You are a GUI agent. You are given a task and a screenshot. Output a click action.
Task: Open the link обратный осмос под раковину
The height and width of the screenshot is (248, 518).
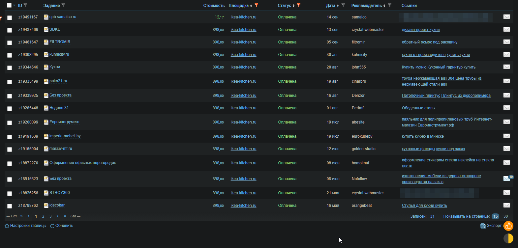430,42
